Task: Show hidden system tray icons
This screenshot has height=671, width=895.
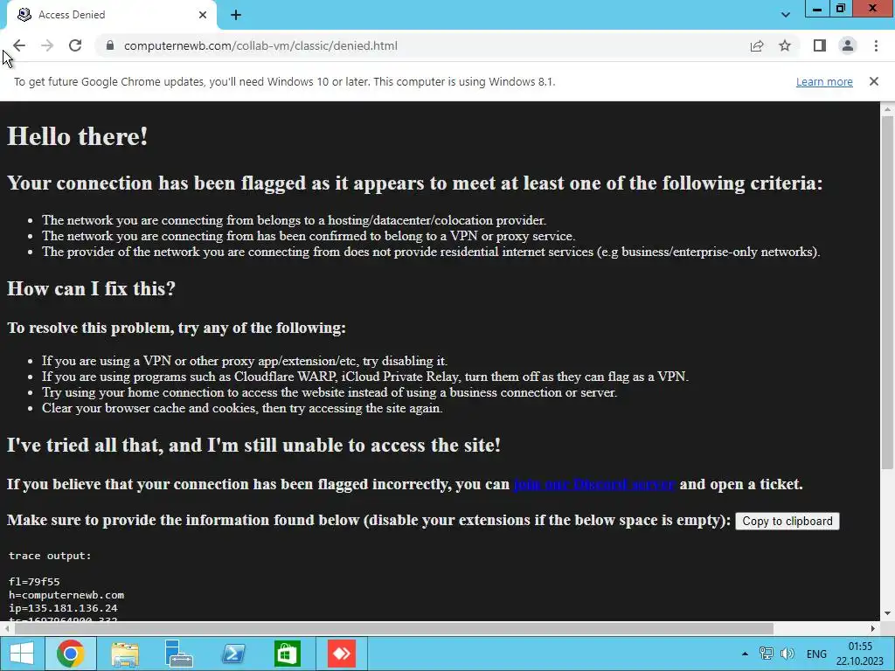Action: (x=745, y=654)
